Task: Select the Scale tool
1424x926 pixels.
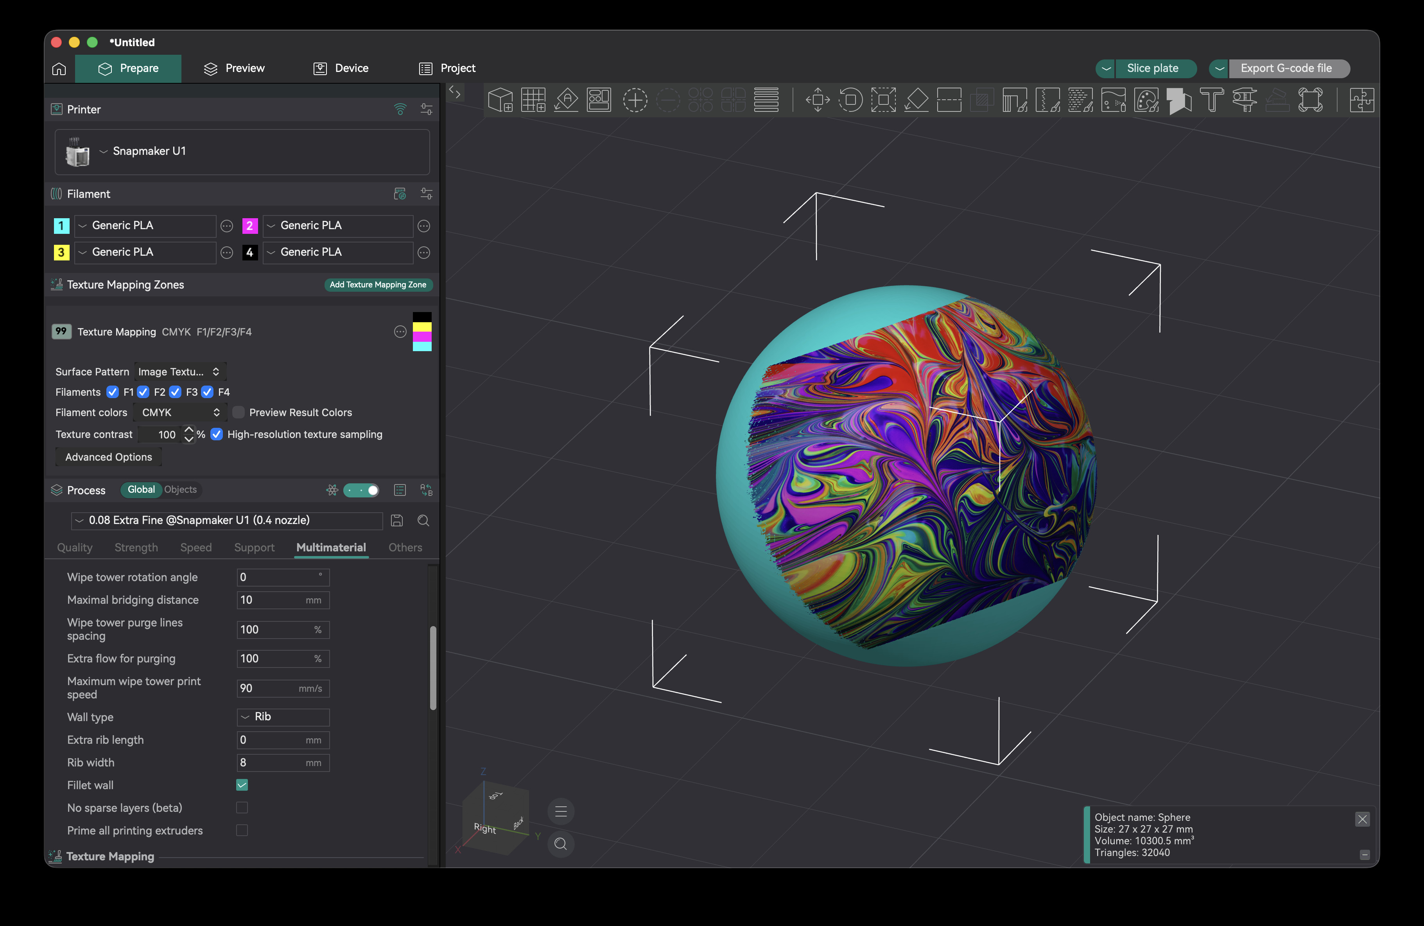Action: pos(884,100)
